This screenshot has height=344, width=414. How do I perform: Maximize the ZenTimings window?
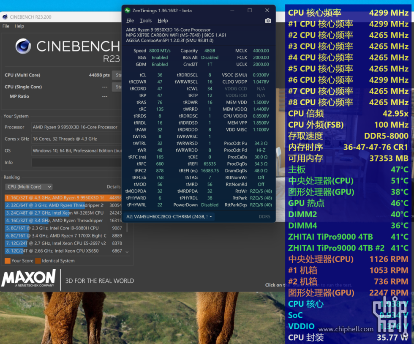(x=250, y=10)
